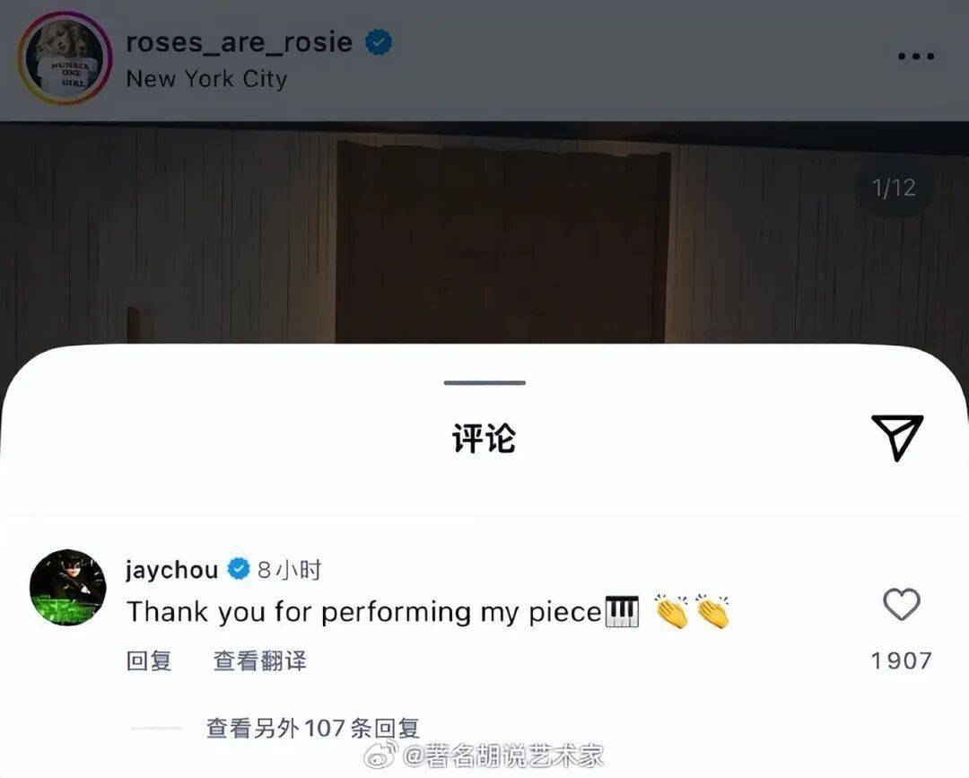View the 1907 likes count on comment

click(x=901, y=660)
